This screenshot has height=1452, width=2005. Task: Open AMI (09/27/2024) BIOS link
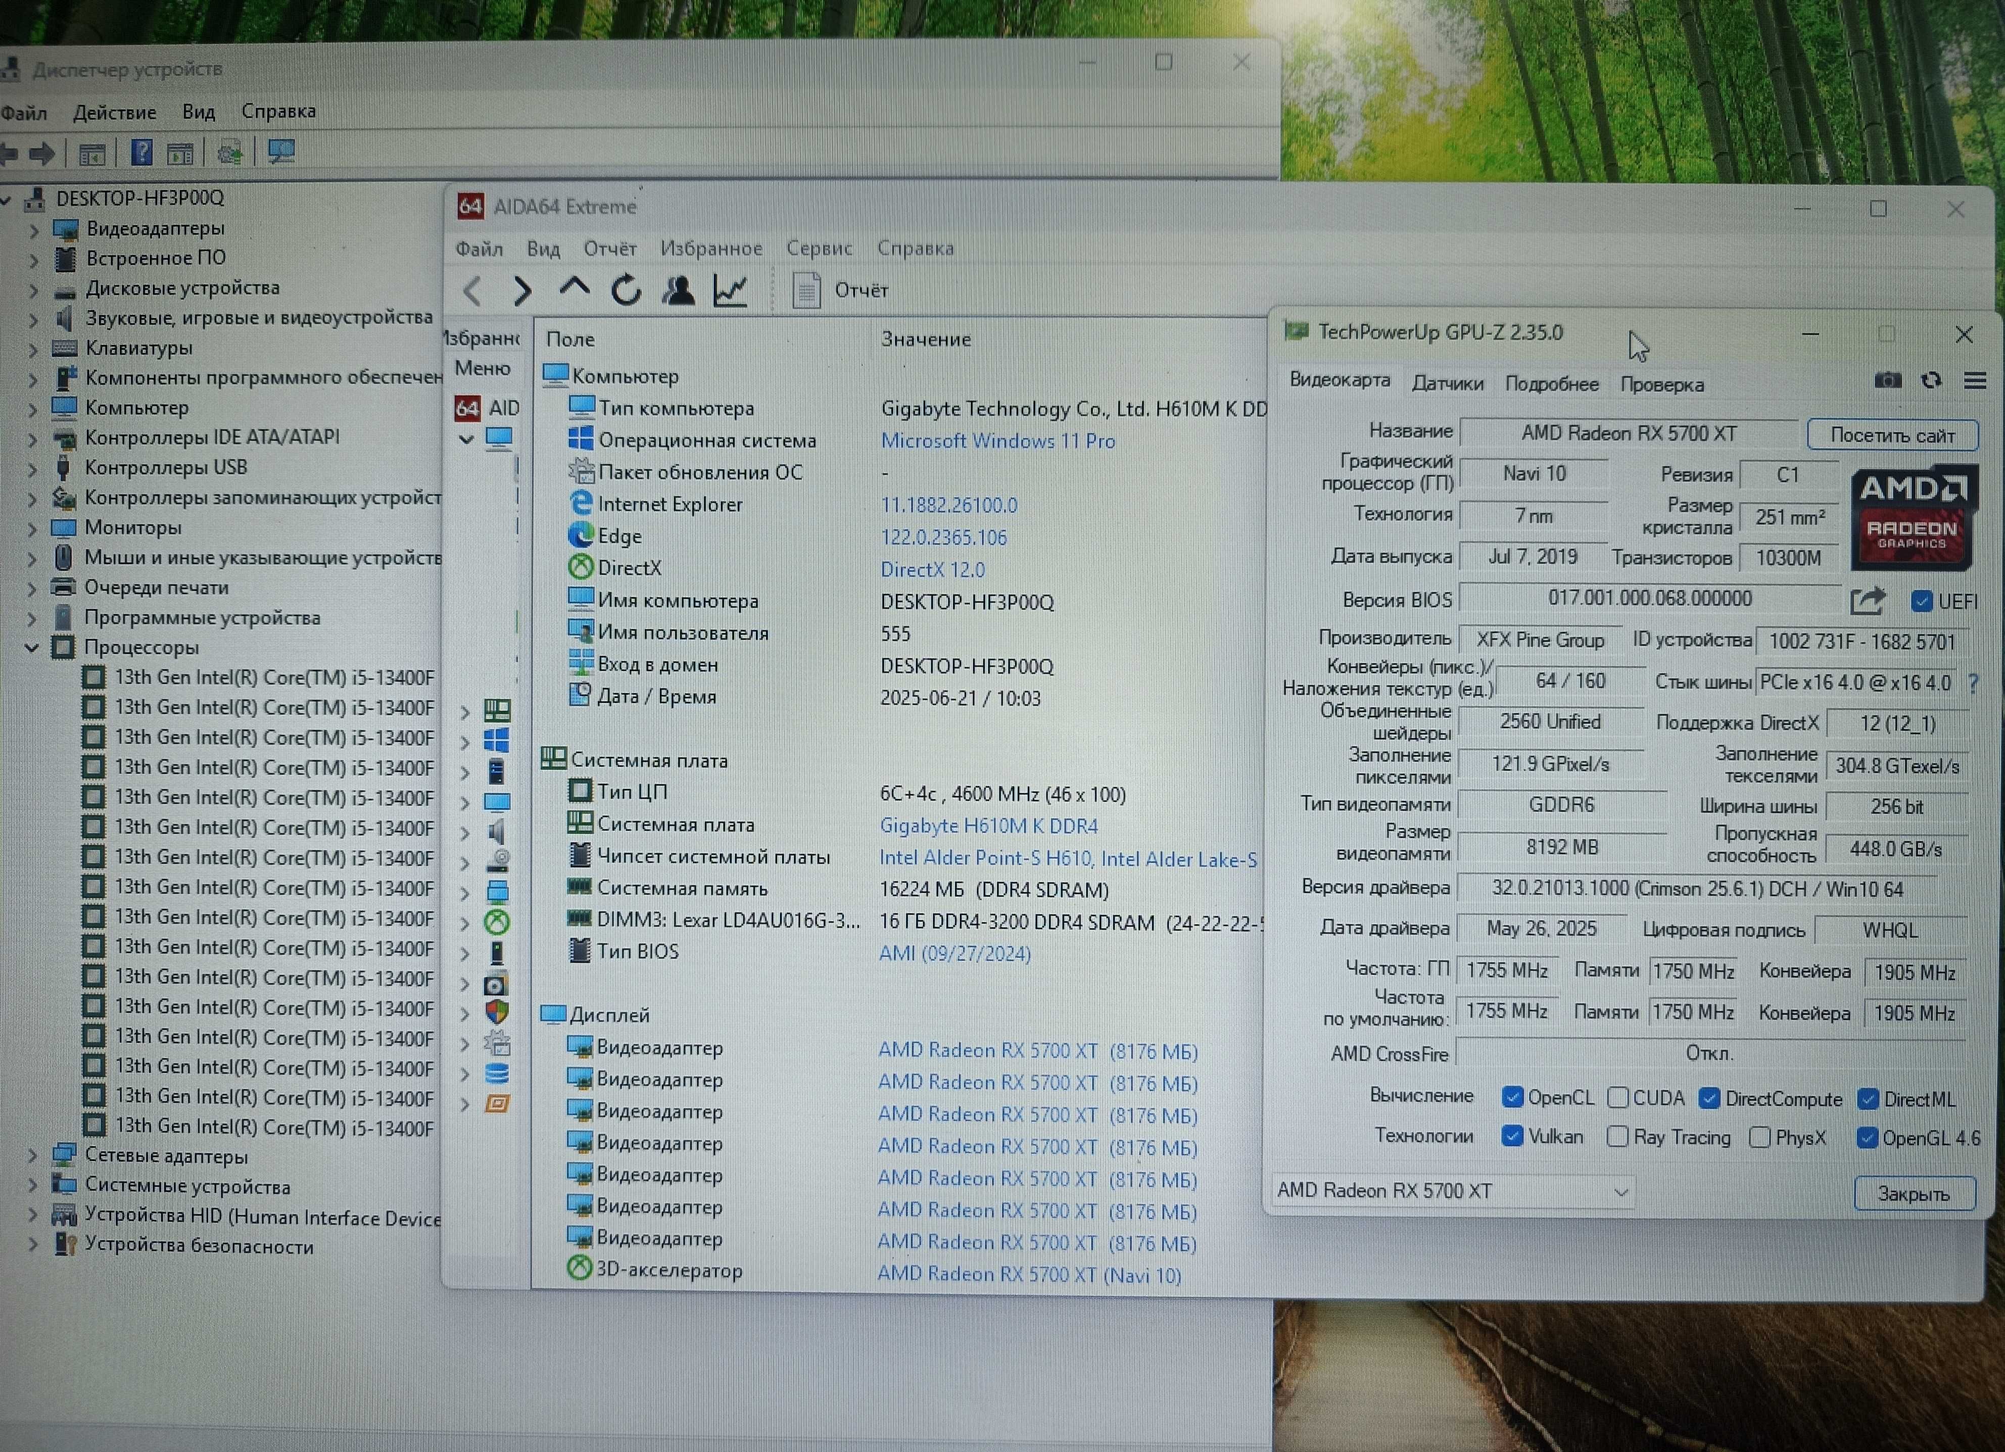955,953
